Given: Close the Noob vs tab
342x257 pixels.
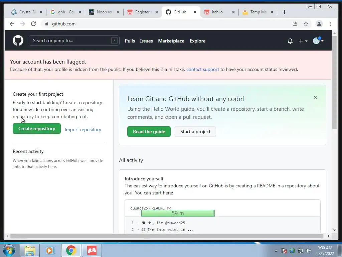Looking at the screenshot, I should pyautogui.click(x=118, y=12).
